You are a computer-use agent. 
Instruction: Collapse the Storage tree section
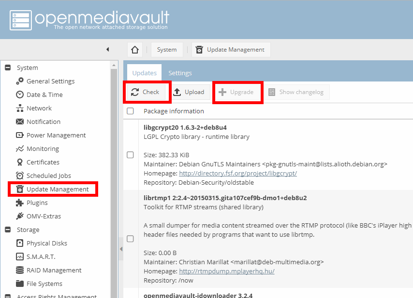point(8,230)
